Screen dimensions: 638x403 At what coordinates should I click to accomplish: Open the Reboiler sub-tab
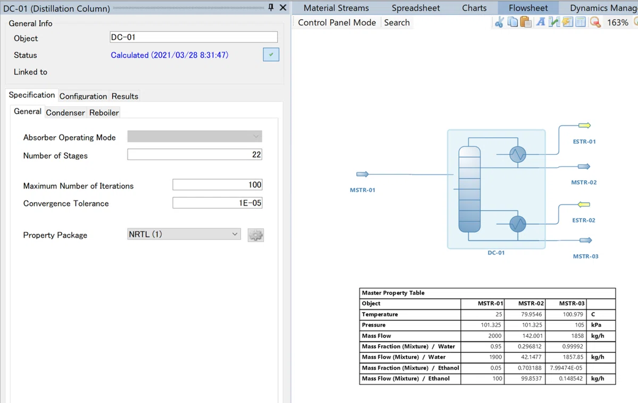[x=104, y=113]
